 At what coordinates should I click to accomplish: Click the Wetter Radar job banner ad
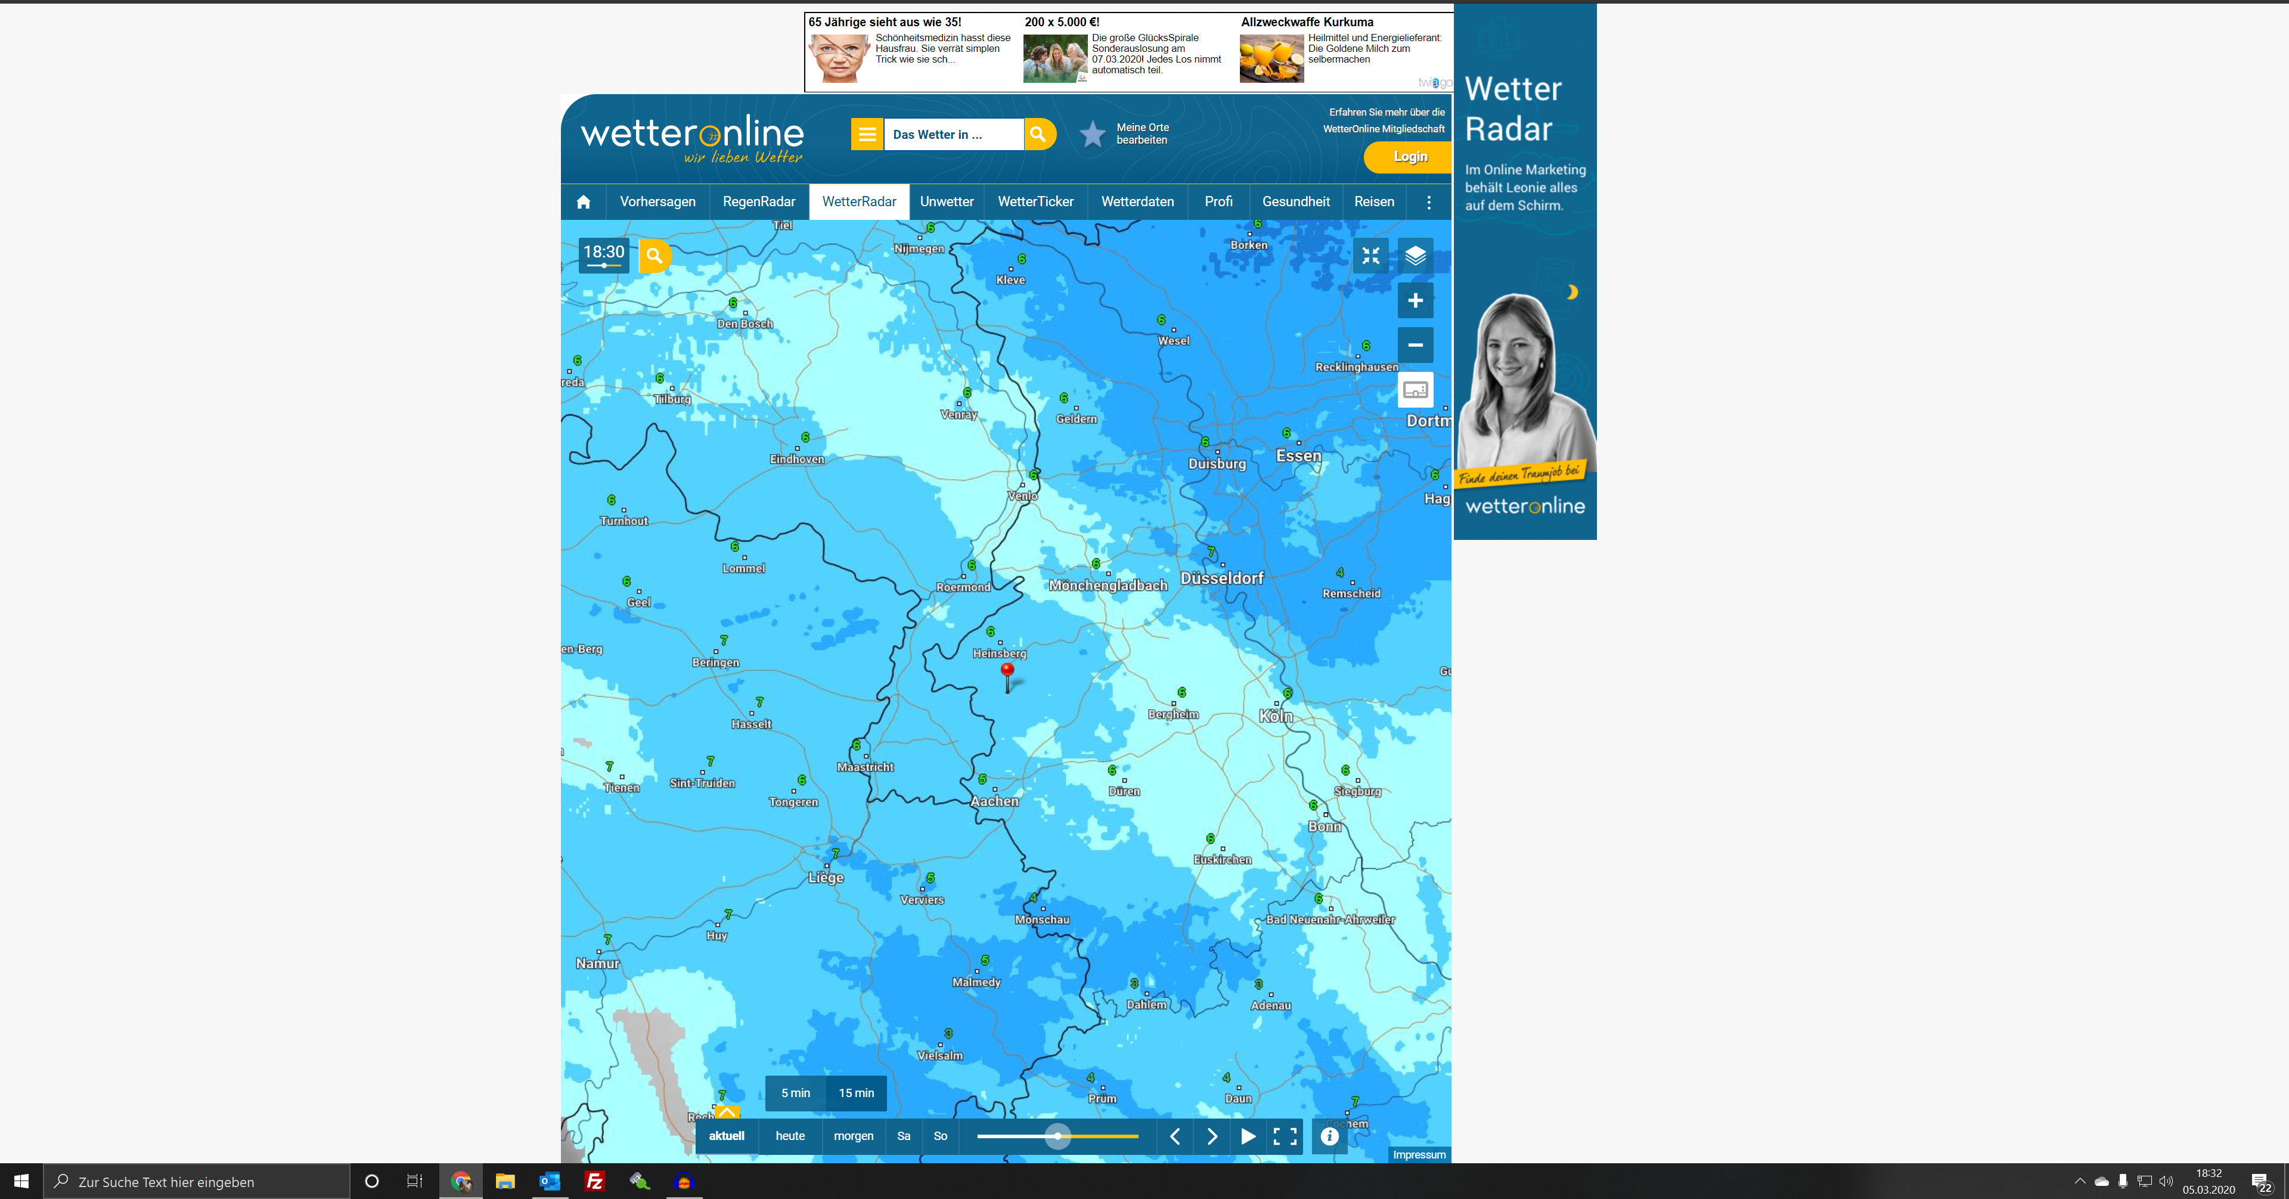tap(1525, 271)
